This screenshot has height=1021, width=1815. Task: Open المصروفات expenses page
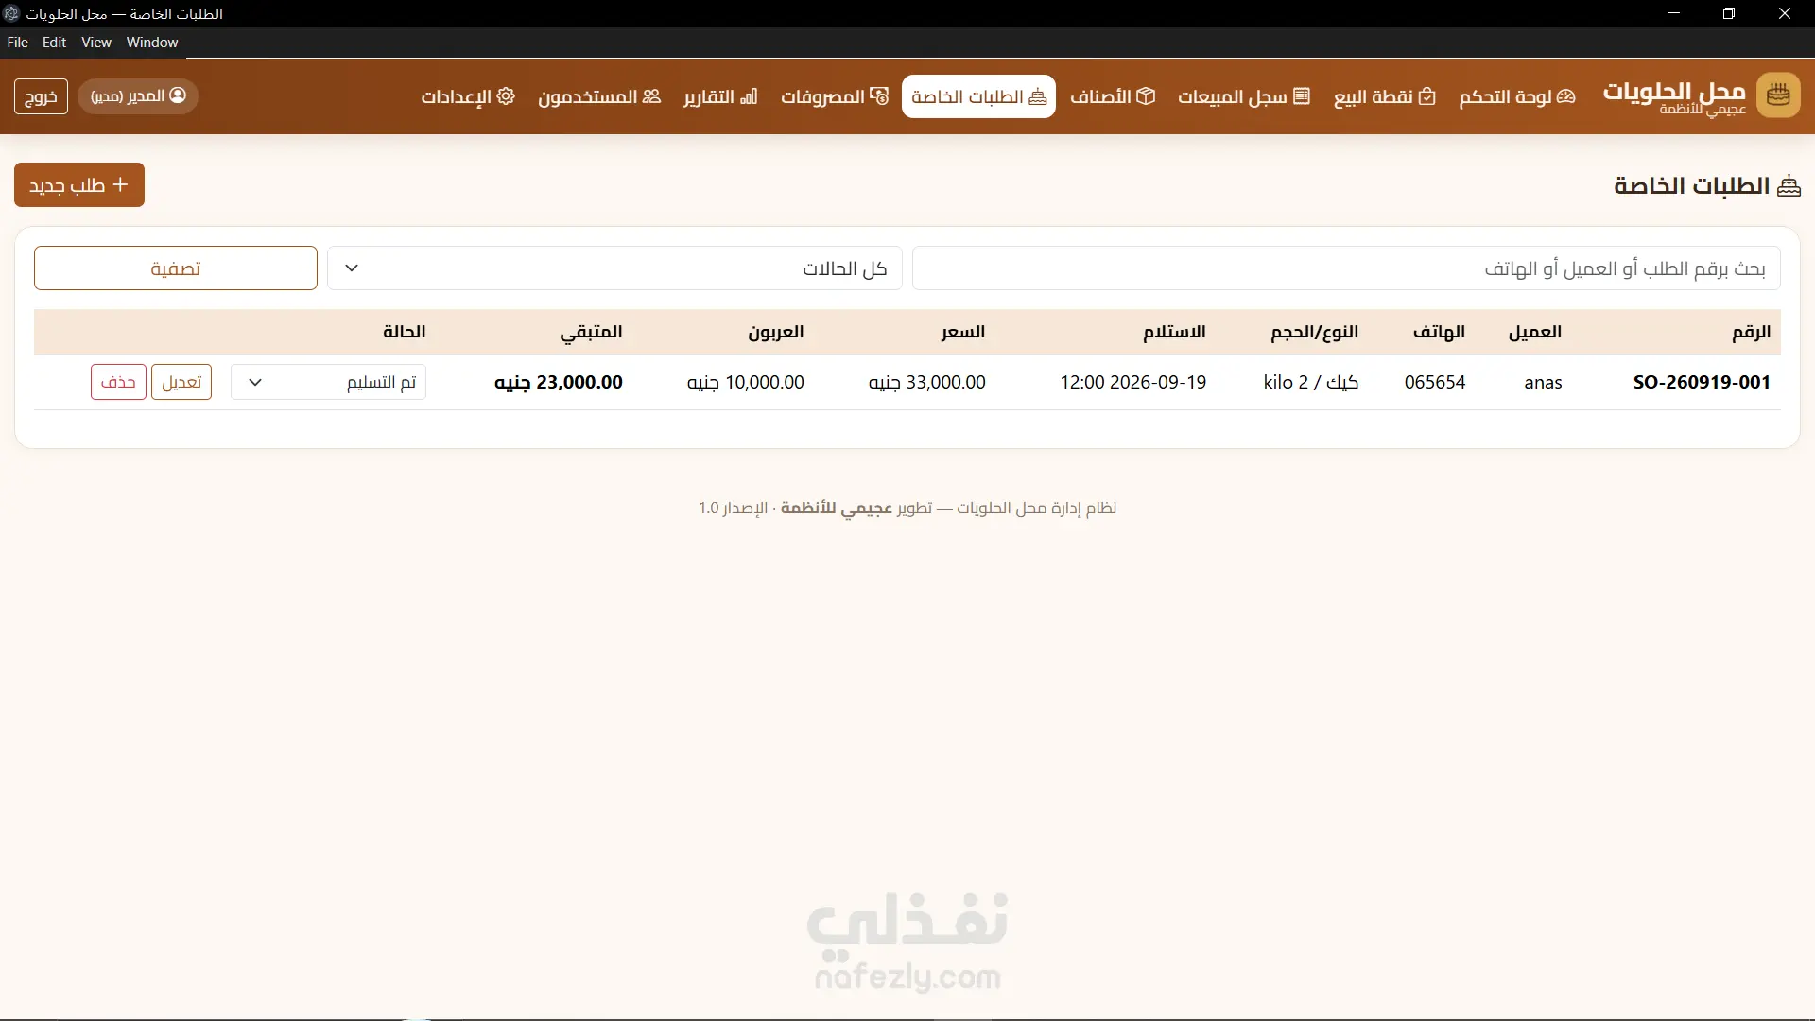(x=835, y=96)
